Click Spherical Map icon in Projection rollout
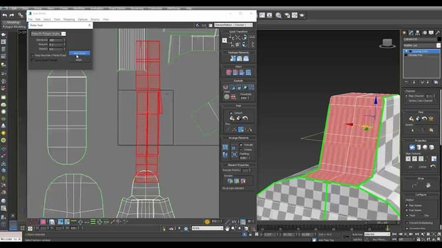Image resolution: width=442 pixels, height=248 pixels. 425,147
